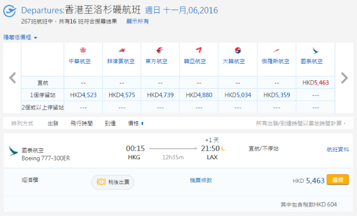Click the 直航/不停站 label

[x=264, y=149]
